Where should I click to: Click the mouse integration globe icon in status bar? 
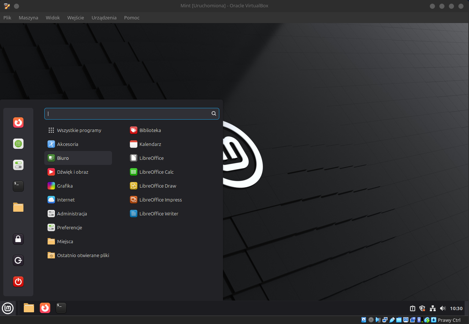(427, 320)
